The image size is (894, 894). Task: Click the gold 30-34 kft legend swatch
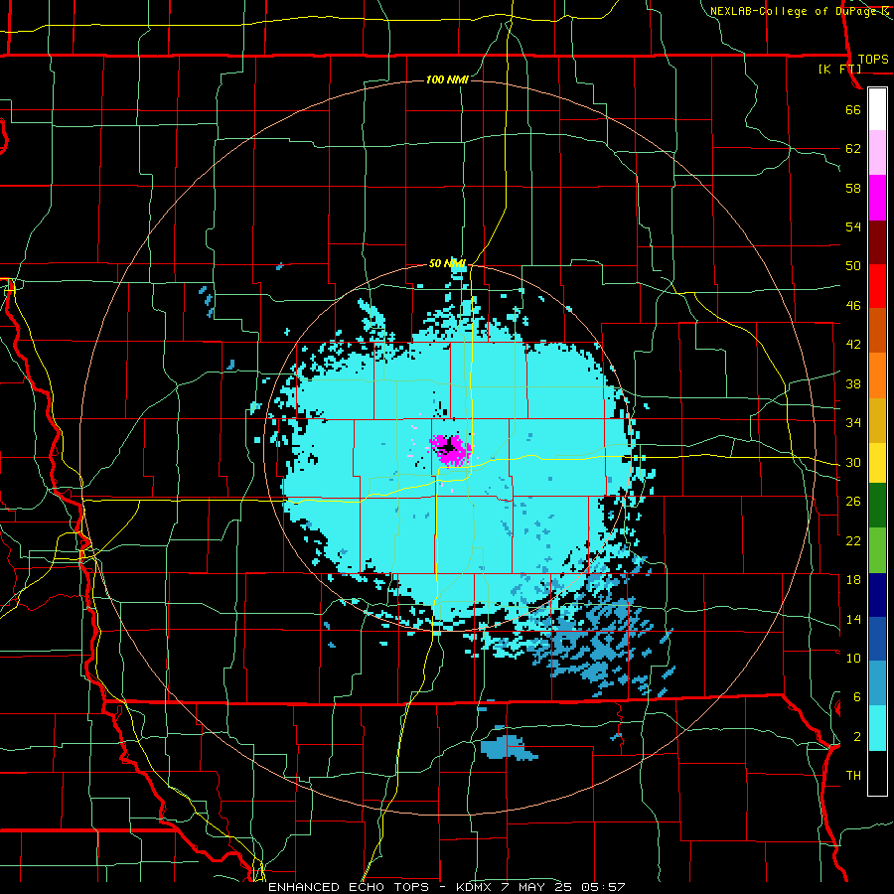tap(877, 421)
